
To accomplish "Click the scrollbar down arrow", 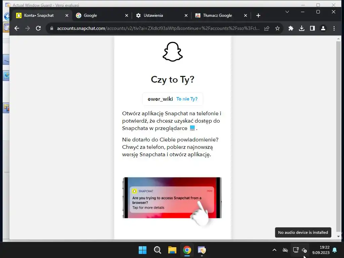I will [338, 236].
